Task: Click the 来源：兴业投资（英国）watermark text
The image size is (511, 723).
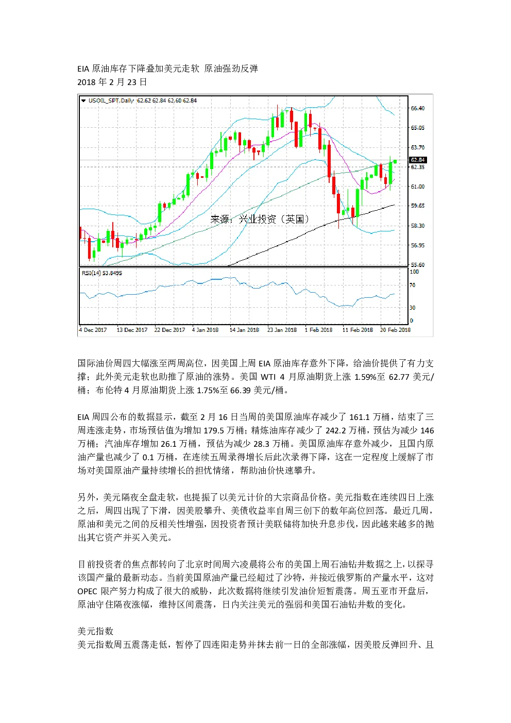Action: (260, 220)
